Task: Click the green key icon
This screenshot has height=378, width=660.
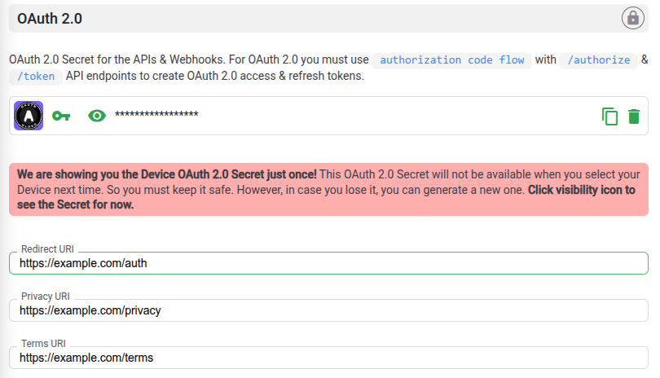Action: click(61, 116)
